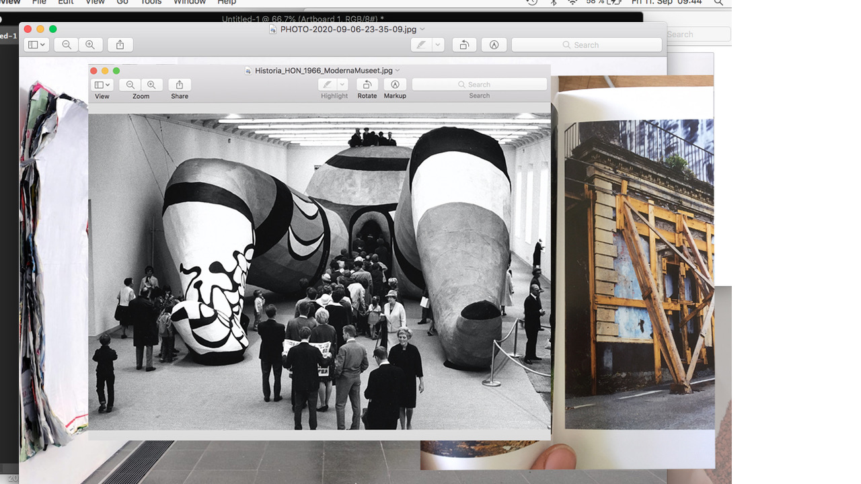The width and height of the screenshot is (861, 484).
Task: Focus Search field in Historia_HON_1966 window
Action: pyautogui.click(x=480, y=85)
